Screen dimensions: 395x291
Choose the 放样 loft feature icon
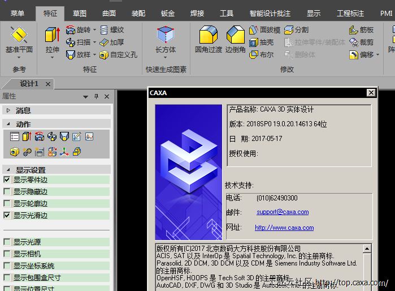71,54
